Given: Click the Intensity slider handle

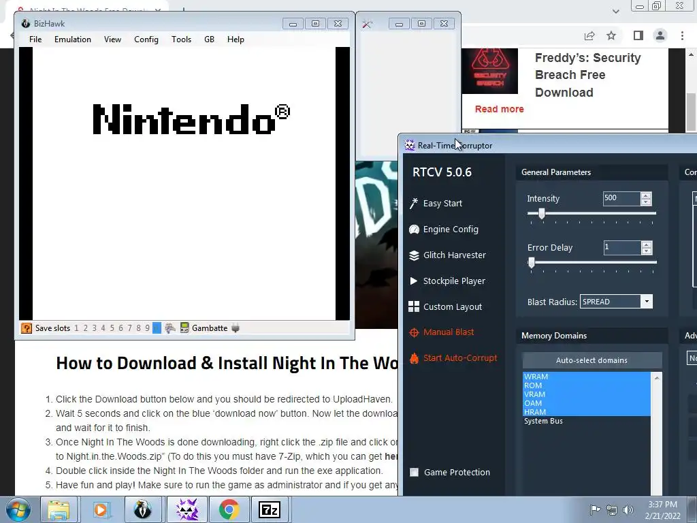Looking at the screenshot, I should (541, 213).
